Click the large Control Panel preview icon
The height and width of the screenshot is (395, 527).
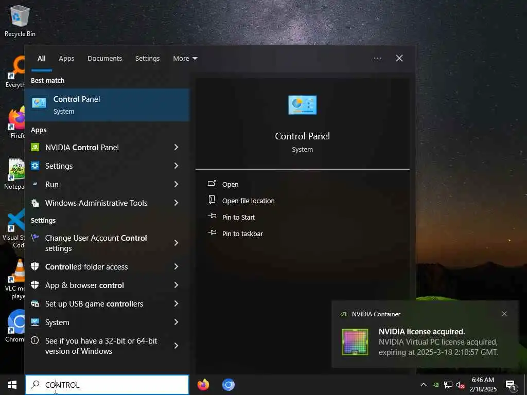click(302, 105)
